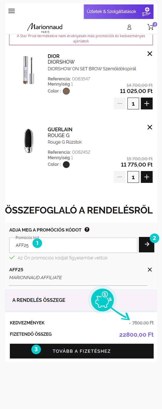162x409 pixels.
Task: Open the Marionnaud Paris logo homepage
Action: [45, 28]
